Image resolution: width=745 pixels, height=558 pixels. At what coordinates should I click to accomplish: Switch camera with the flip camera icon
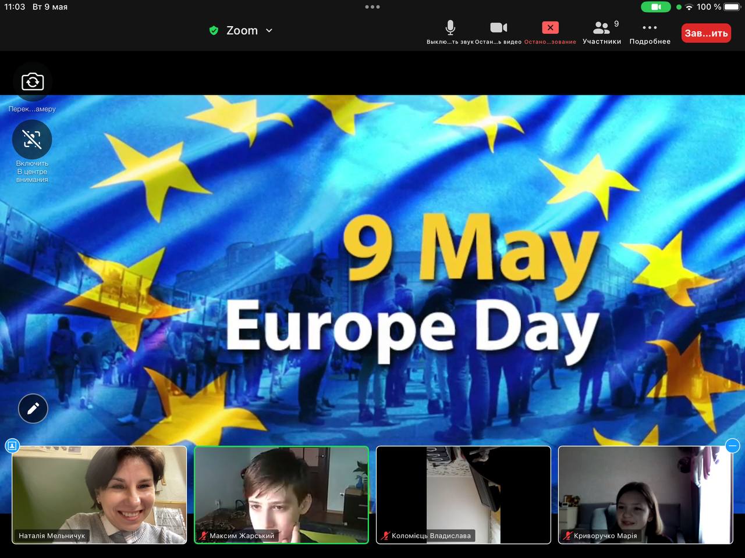coord(33,82)
